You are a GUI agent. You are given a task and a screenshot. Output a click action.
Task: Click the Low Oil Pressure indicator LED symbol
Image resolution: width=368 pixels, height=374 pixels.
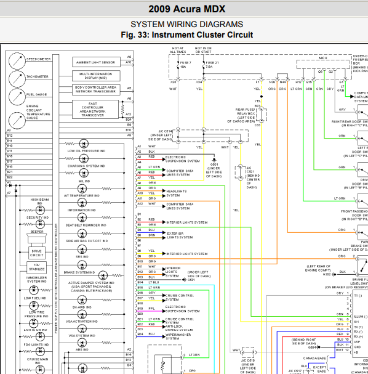pyautogui.click(x=84, y=144)
